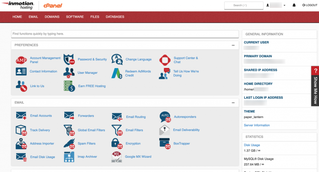
Task: Go to the Files menu
Action: tap(95, 17)
